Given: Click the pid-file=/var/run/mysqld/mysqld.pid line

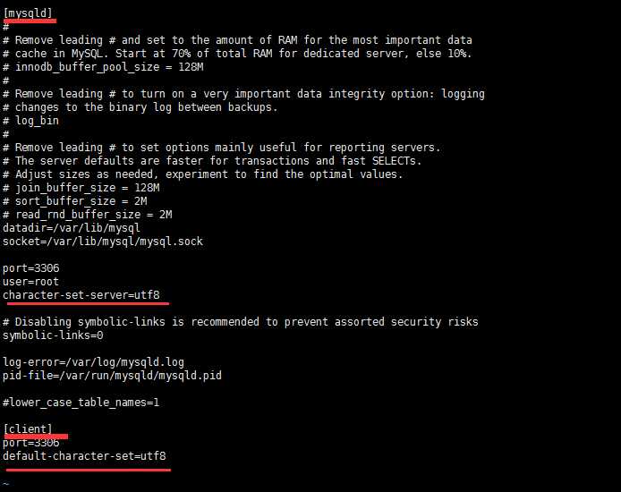Looking at the screenshot, I should pos(112,376).
